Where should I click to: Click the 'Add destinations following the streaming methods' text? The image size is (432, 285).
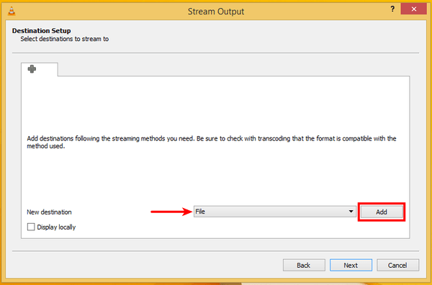pos(211,142)
